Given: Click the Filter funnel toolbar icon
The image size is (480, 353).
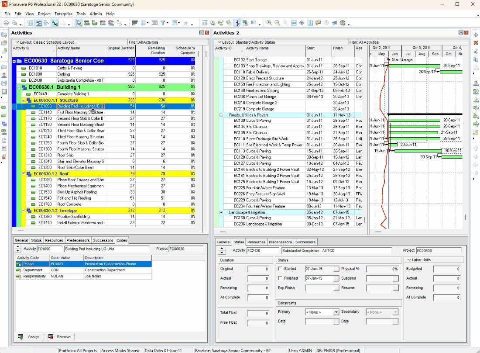Looking at the screenshot, I should click(163, 23).
